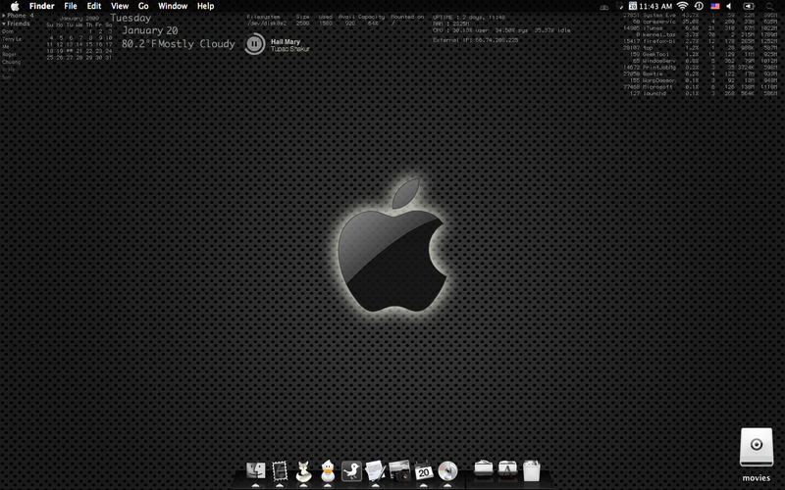Open the Adium duck icon in the Dock
Viewport: 785px width, 490px height.
328,470
